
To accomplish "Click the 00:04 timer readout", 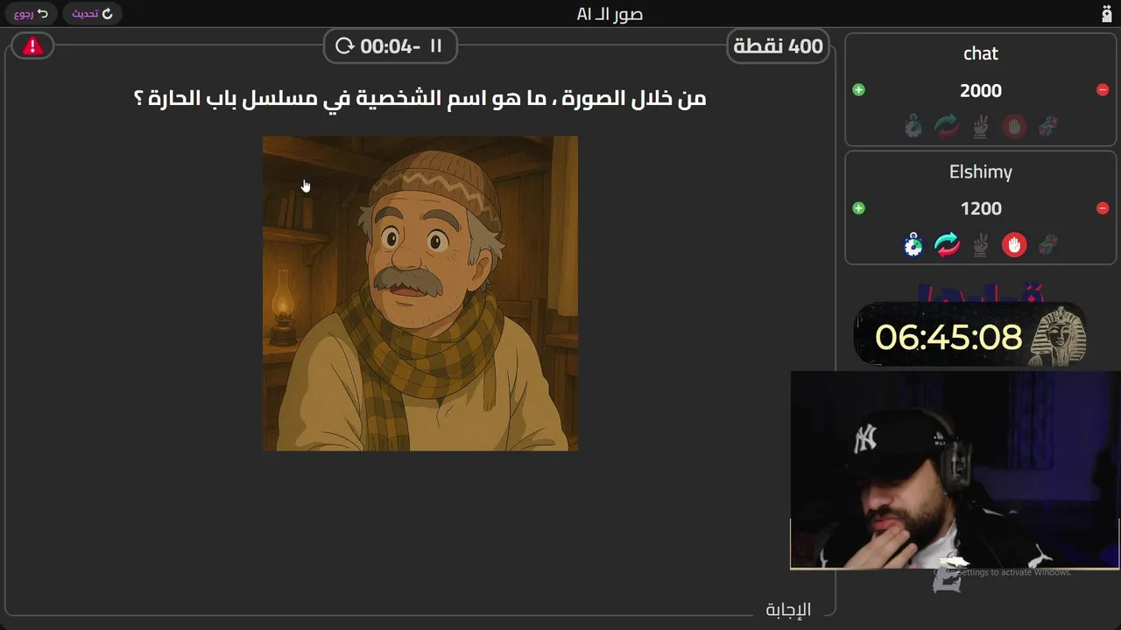I will (390, 46).
